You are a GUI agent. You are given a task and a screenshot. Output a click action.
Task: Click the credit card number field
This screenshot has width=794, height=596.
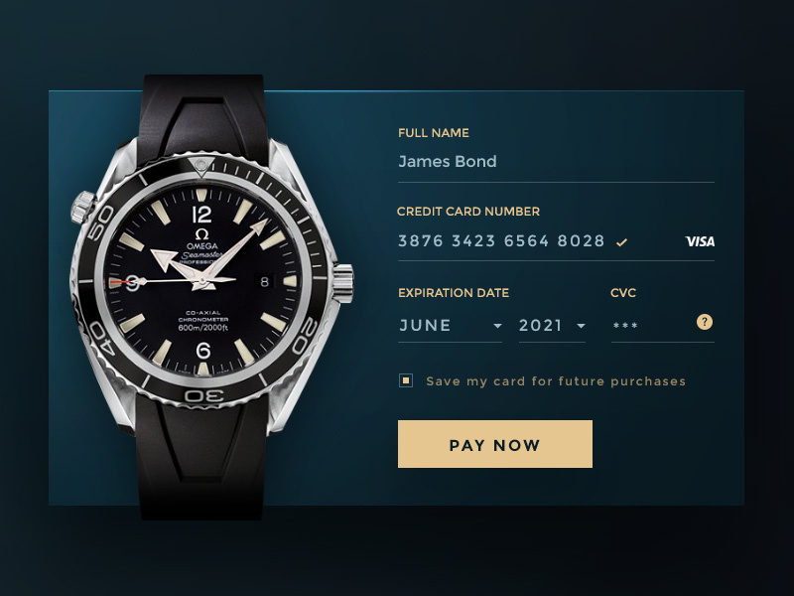556,241
